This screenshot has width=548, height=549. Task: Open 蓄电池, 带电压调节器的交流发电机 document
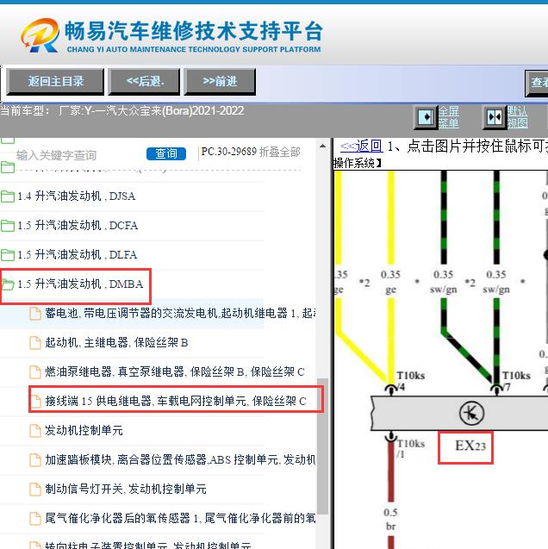pos(180,313)
